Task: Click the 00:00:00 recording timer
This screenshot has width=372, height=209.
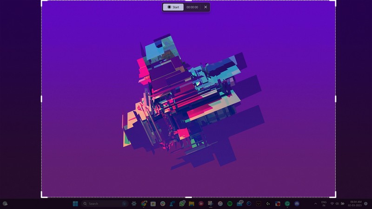Action: (x=192, y=7)
